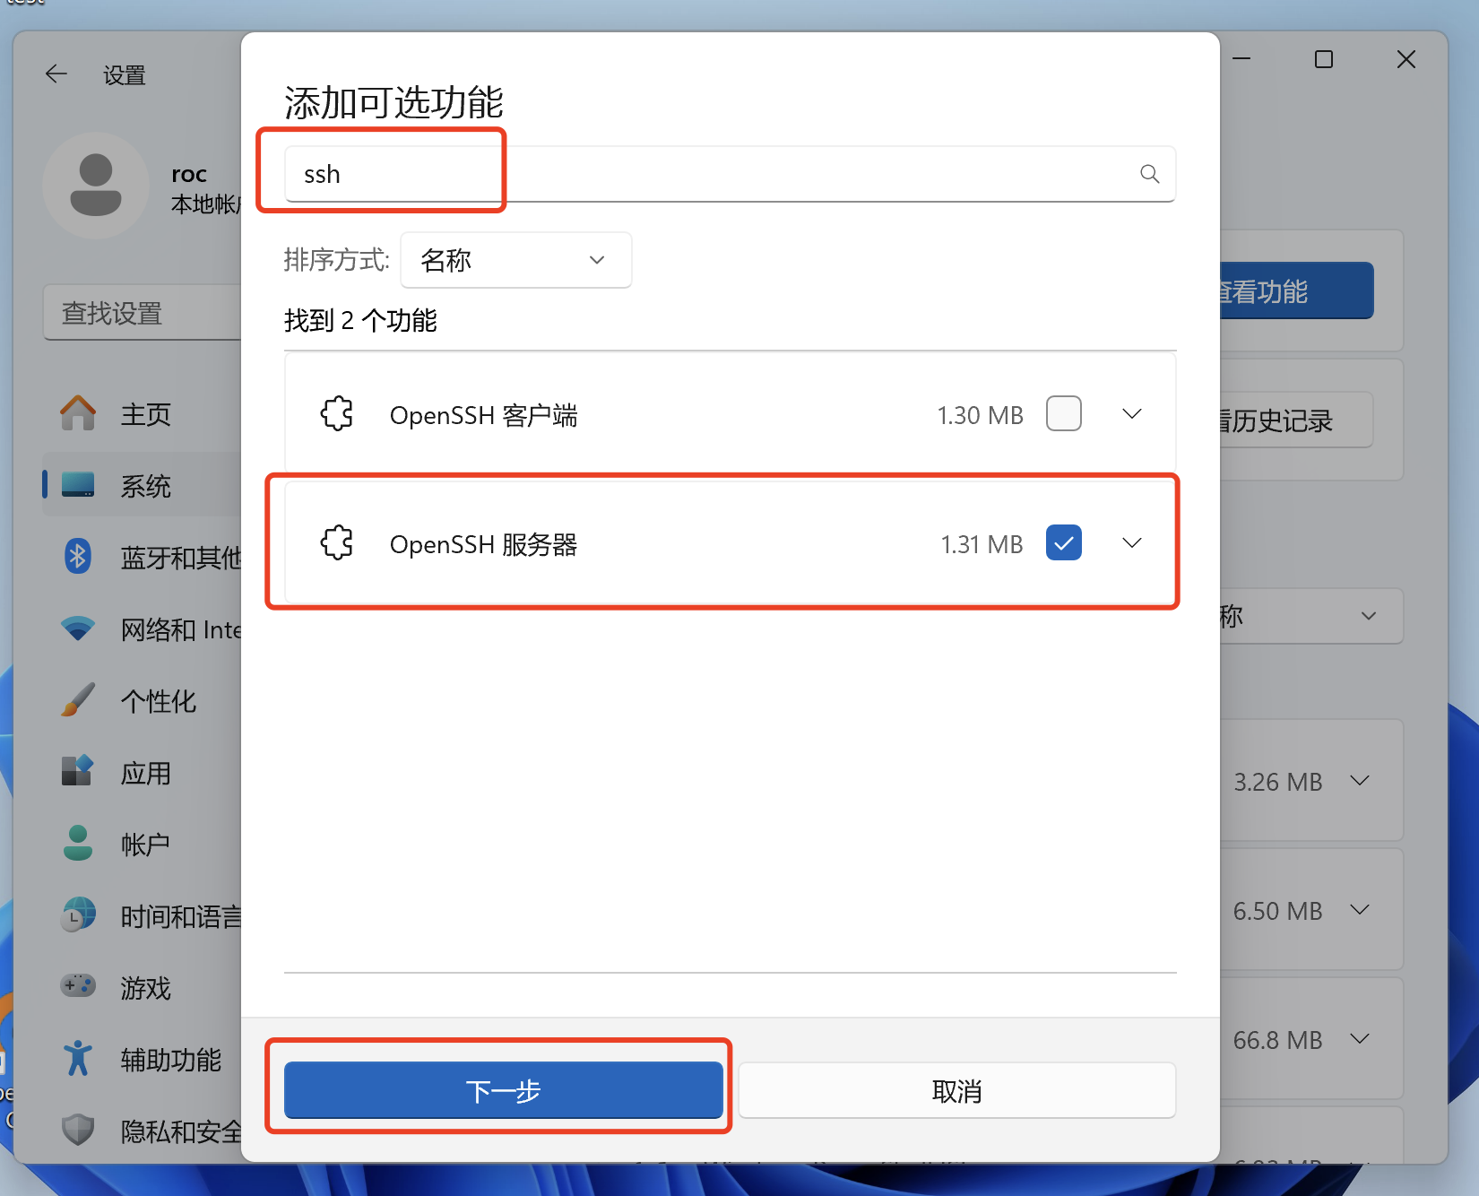Maximize the Settings window
Image resolution: width=1479 pixels, height=1196 pixels.
click(x=1324, y=59)
